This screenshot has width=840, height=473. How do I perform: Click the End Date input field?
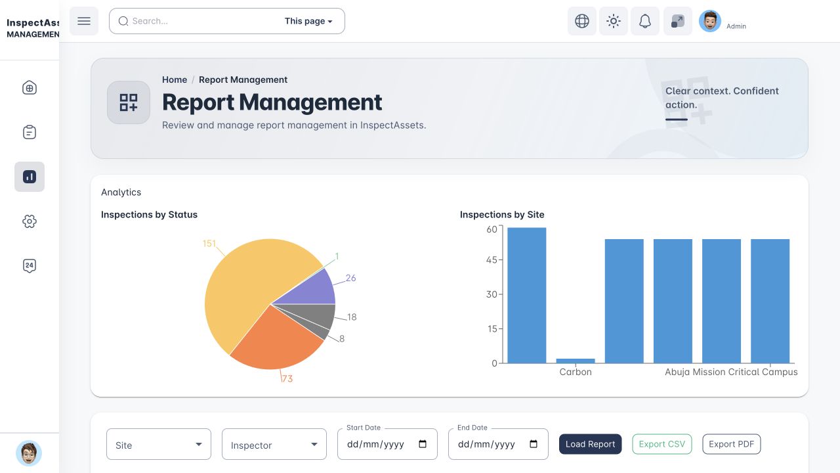pos(498,444)
